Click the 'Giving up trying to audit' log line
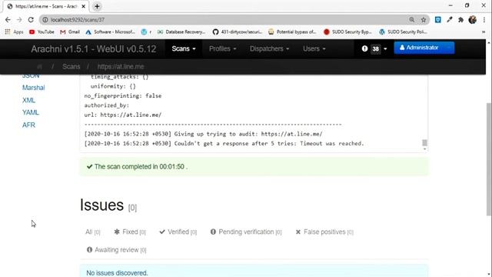492x277 pixels. [203, 134]
